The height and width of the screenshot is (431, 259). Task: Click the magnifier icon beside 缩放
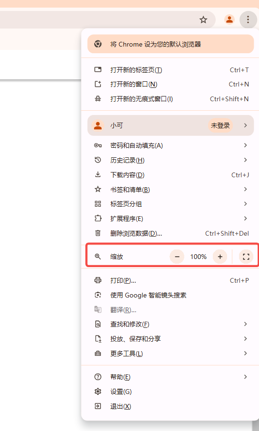[98, 257]
